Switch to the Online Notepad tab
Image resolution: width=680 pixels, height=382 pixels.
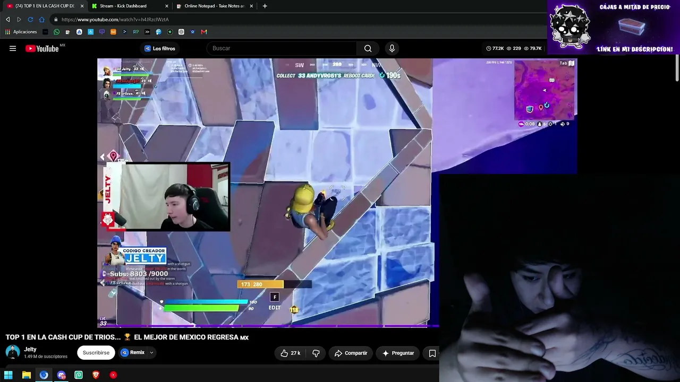(x=215, y=6)
